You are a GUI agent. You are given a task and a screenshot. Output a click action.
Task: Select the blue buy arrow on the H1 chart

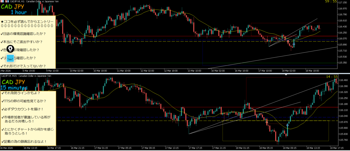tap(294, 45)
